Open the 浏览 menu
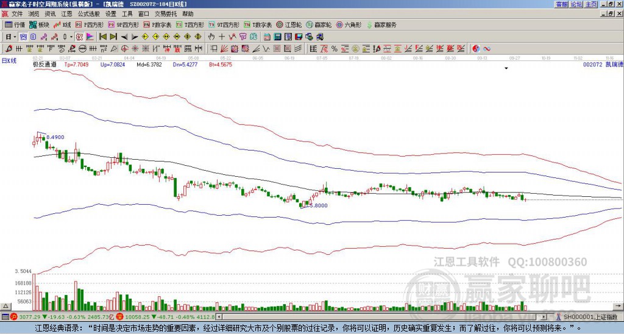624x334 pixels. tap(34, 14)
